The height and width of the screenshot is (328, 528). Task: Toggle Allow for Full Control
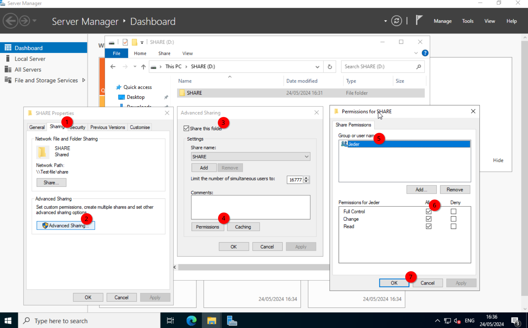429,211
